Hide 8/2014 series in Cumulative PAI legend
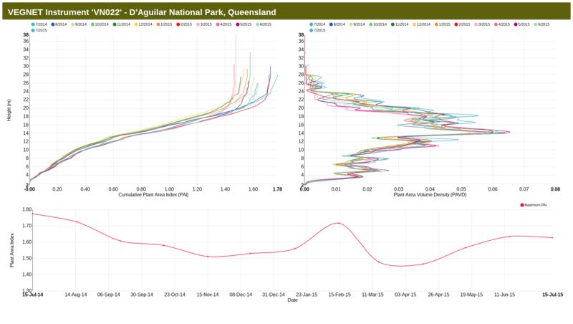 (x=60, y=24)
